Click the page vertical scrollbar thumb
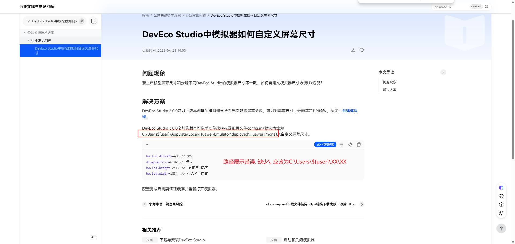This screenshot has width=515, height=244. tap(513, 90)
